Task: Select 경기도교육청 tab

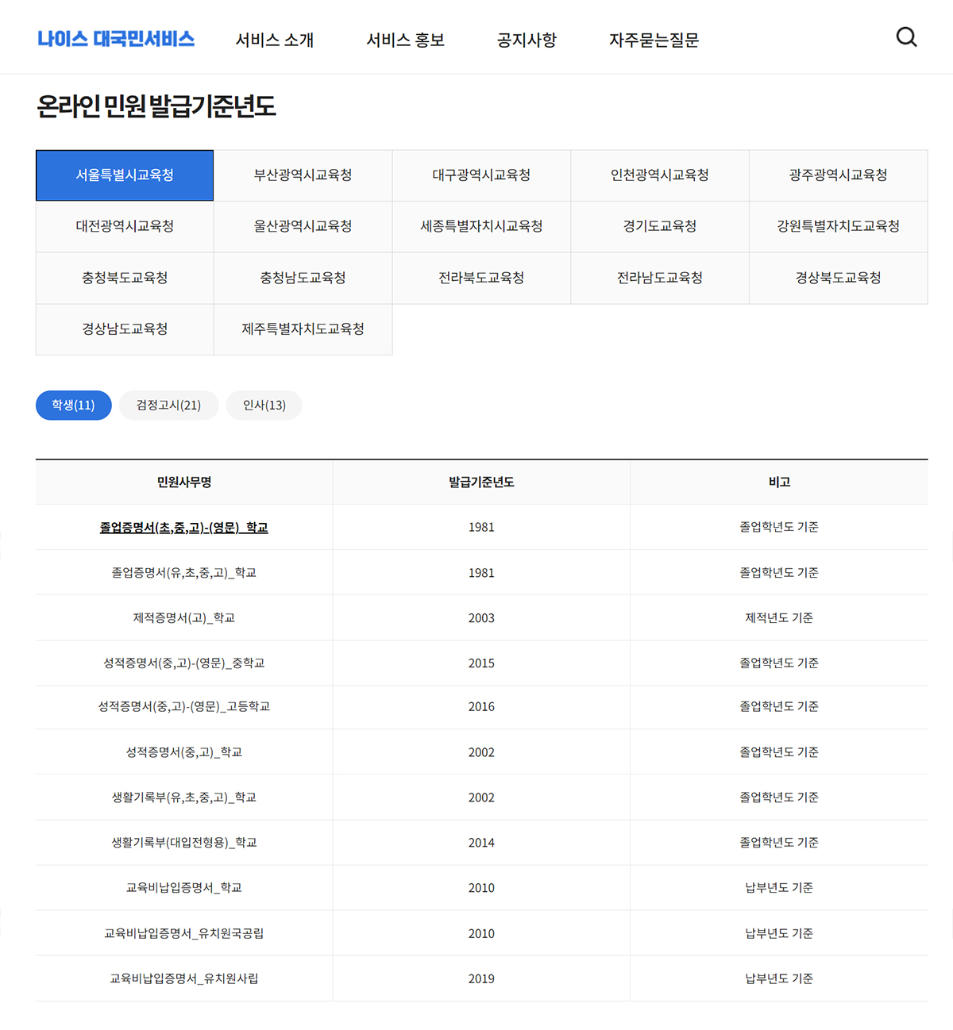Action: (x=660, y=227)
